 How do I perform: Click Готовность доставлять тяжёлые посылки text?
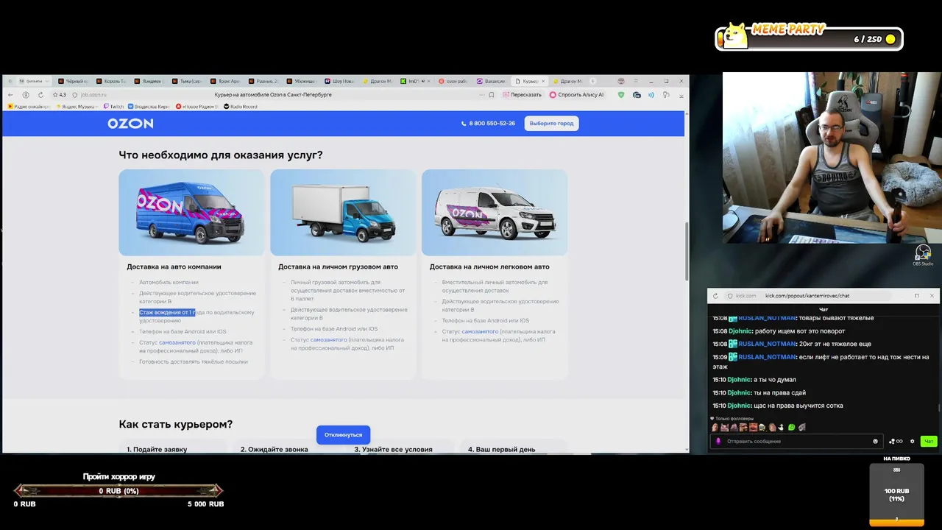coord(194,361)
